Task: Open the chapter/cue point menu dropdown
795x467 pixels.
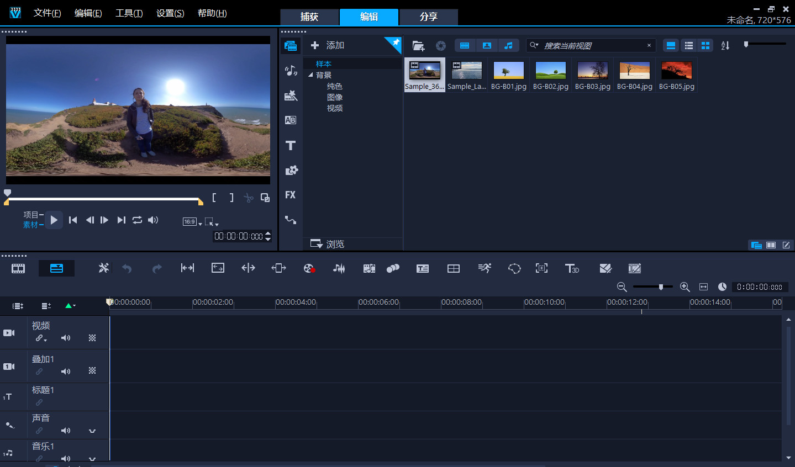Action: click(70, 305)
